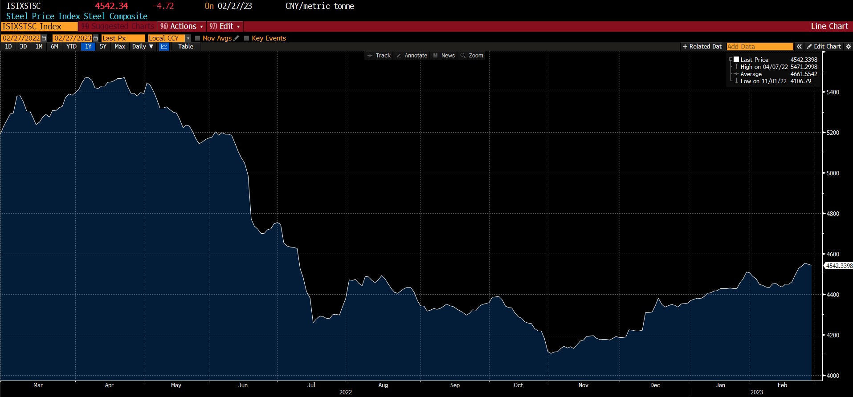Image resolution: width=853 pixels, height=397 pixels.
Task: Click the Add Data input box
Action: click(760, 46)
